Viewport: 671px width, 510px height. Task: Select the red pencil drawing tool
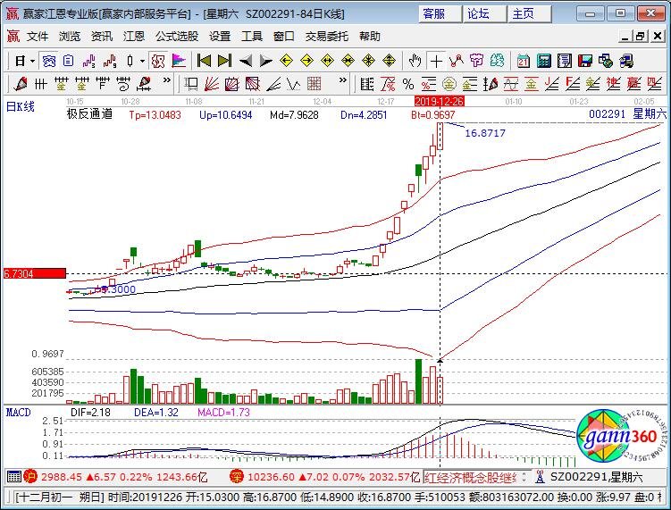click(x=21, y=83)
